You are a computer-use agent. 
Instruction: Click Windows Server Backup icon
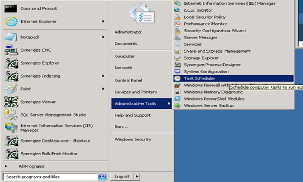(x=177, y=105)
